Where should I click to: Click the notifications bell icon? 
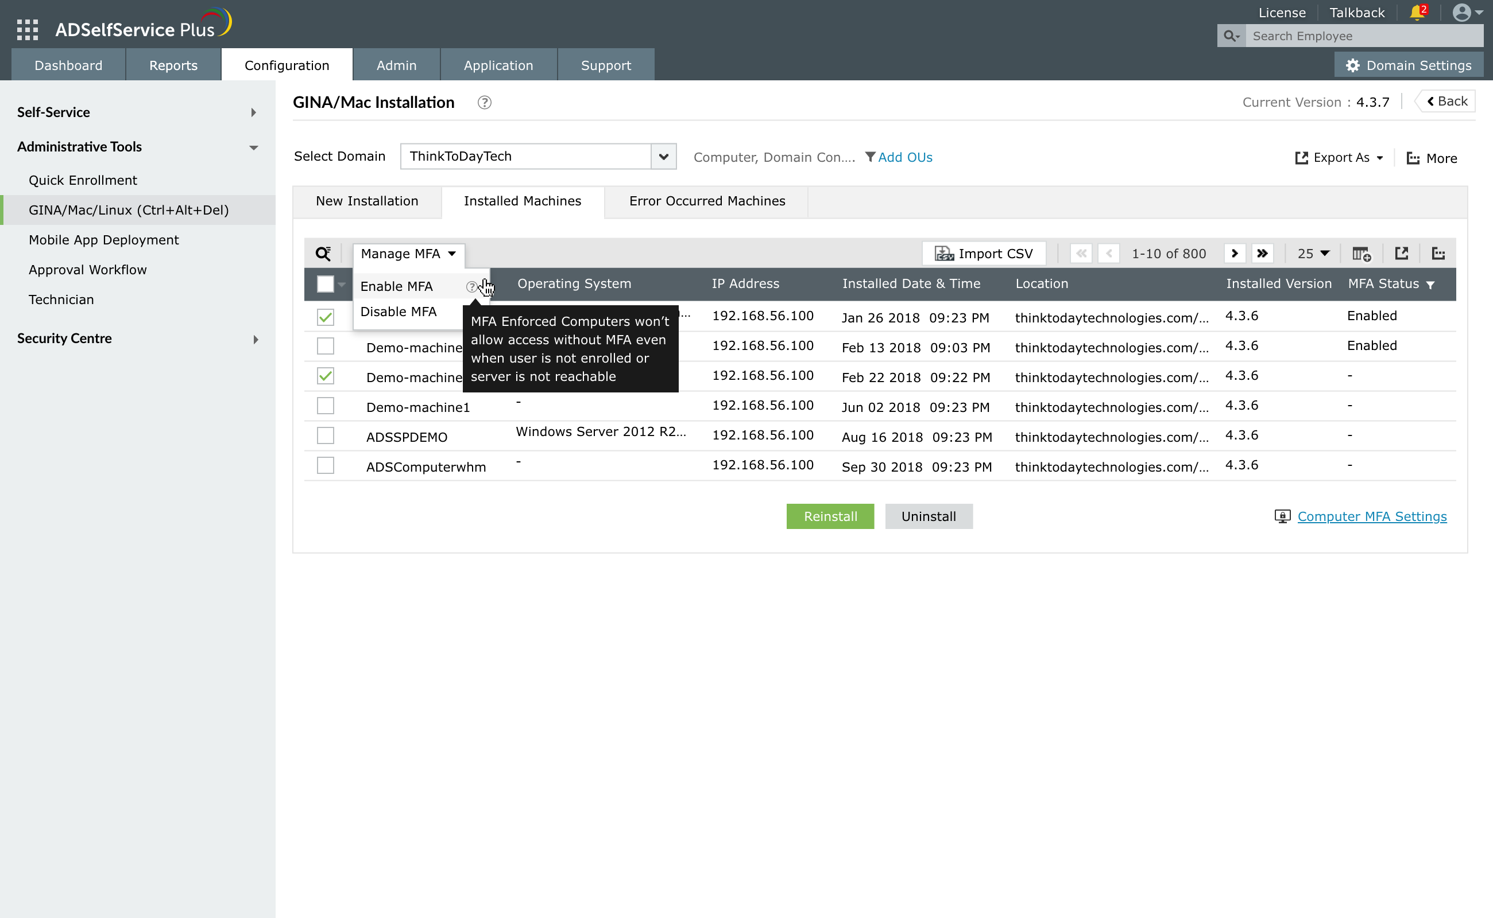[1418, 13]
